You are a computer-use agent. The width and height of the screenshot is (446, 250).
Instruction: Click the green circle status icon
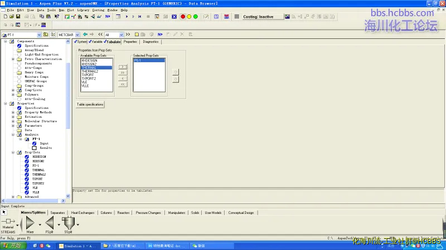[196, 17]
